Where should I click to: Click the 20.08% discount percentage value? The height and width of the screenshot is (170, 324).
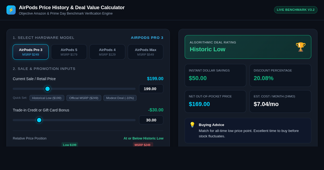[264, 78]
